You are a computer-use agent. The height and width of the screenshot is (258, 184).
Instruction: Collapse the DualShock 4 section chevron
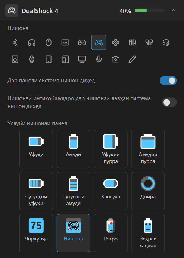click(x=174, y=10)
